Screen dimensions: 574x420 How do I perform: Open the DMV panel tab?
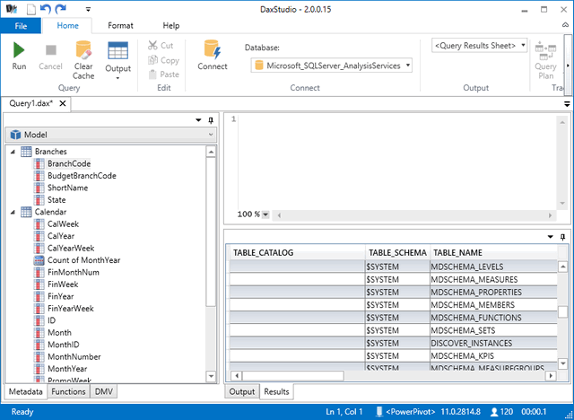[x=104, y=391]
